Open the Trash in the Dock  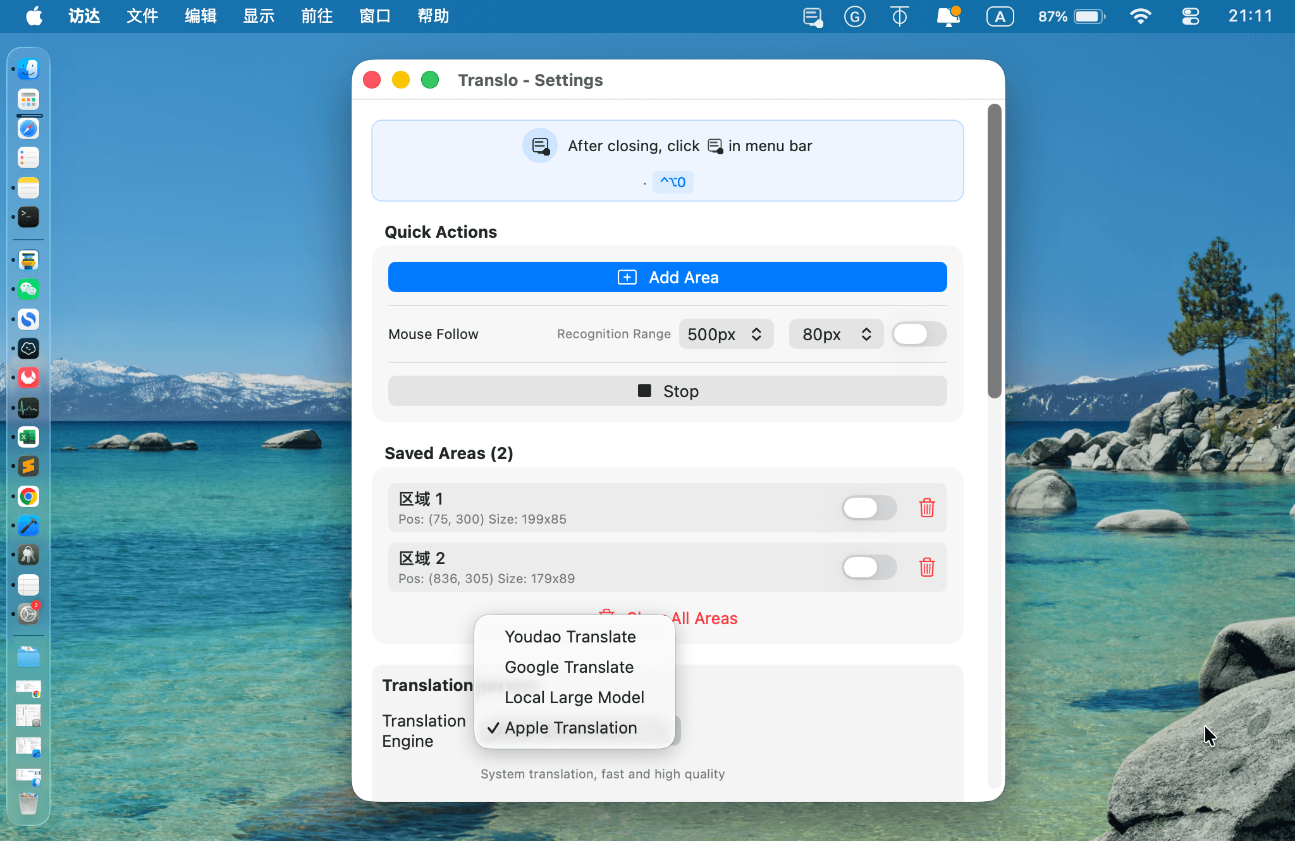pyautogui.click(x=28, y=804)
